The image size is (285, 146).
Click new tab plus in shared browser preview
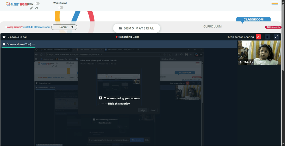[x=138, y=50]
